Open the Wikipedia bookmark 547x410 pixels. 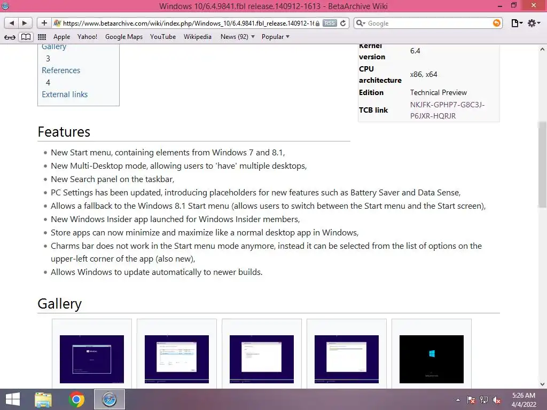[x=198, y=37]
